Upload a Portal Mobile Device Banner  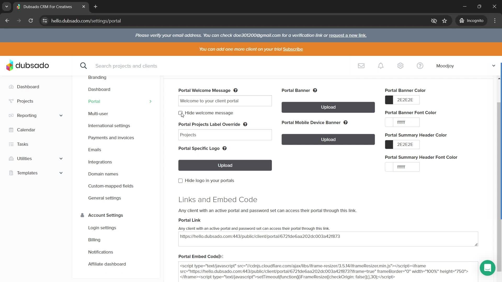coord(328,139)
